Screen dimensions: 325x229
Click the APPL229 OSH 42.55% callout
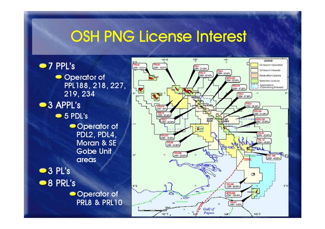tap(262, 120)
